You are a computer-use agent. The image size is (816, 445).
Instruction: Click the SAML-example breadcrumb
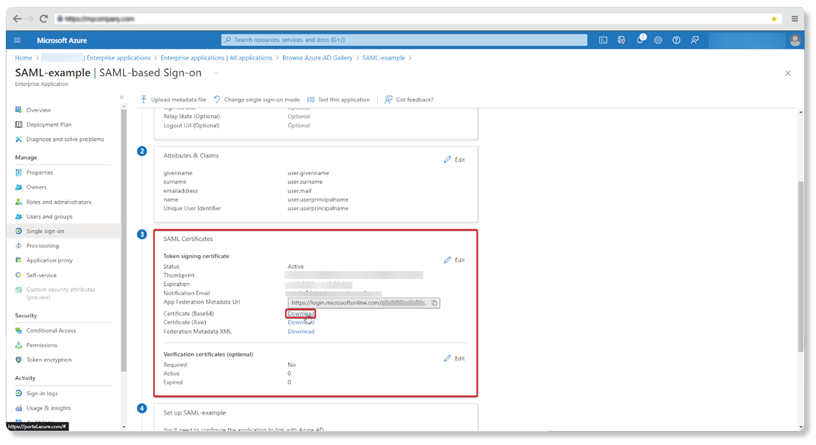point(384,58)
